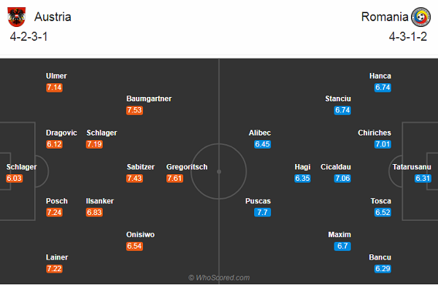Open the Austria team name link
This screenshot has width=438, height=285.
[x=53, y=17]
